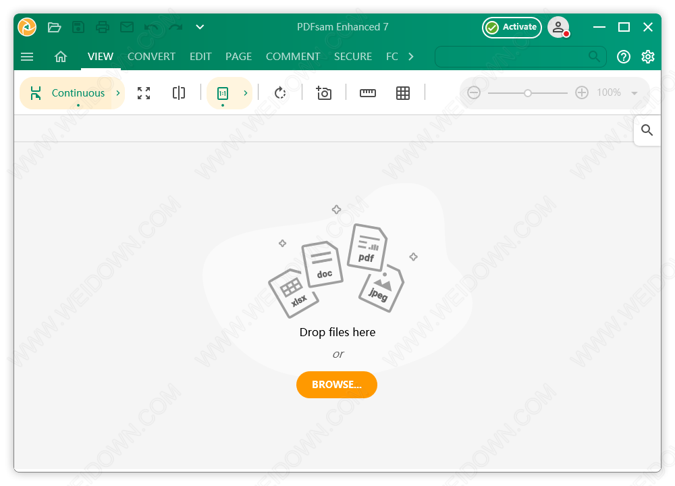
Task: Switch to the EDIT tab
Action: 200,57
